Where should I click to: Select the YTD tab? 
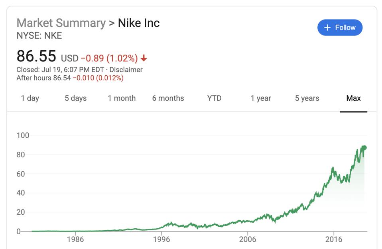(214, 98)
